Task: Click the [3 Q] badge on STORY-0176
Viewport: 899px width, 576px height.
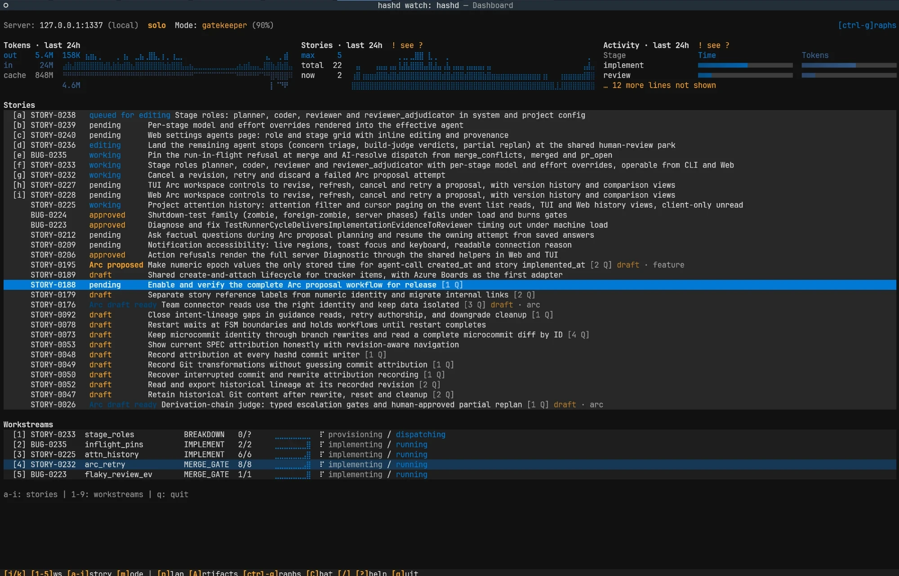Action: (475, 305)
